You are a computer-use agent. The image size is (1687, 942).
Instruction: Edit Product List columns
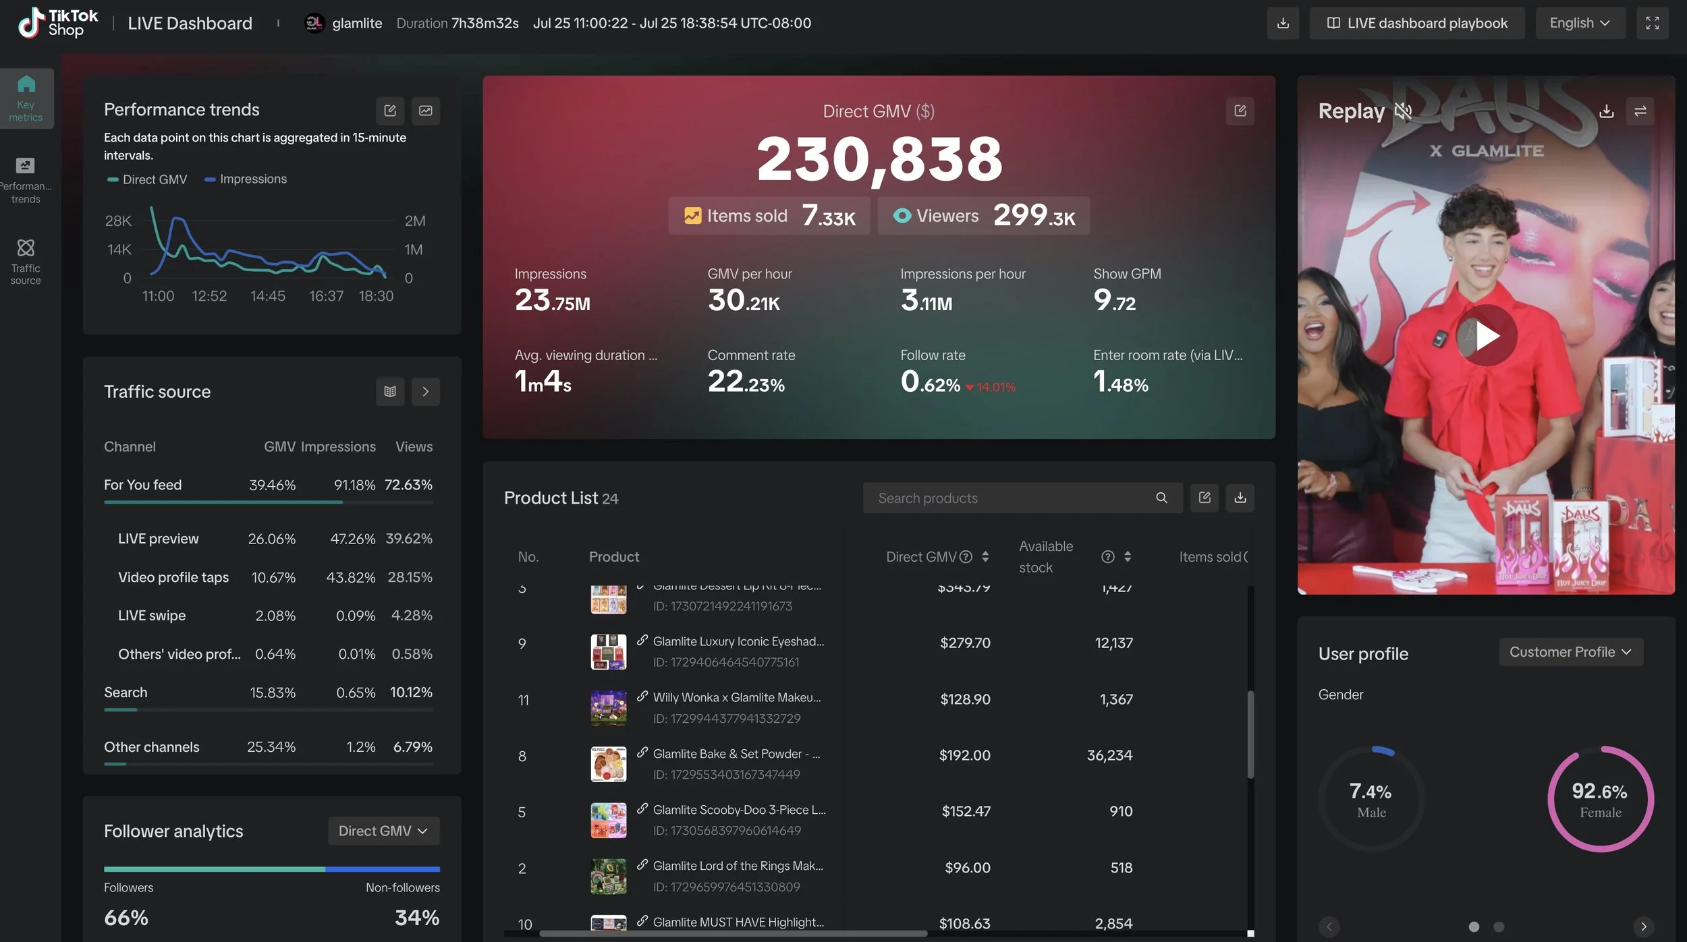coord(1205,498)
